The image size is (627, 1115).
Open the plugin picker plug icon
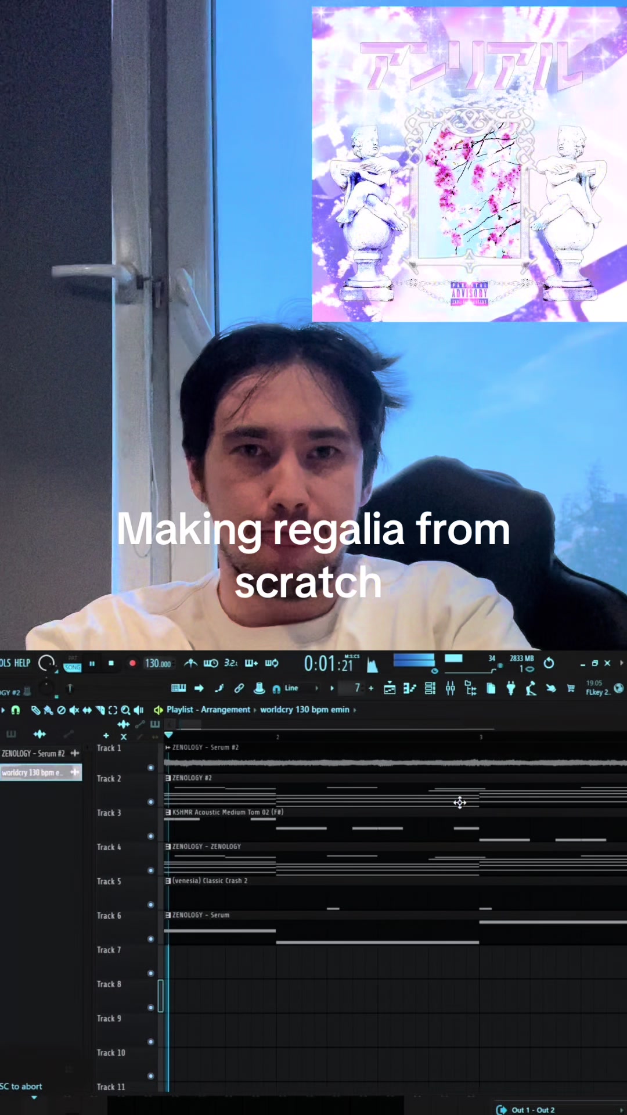coord(511,688)
